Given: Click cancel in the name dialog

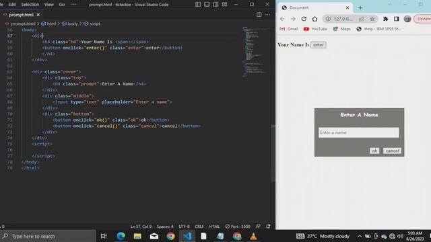Looking at the screenshot, I should coord(392,151).
